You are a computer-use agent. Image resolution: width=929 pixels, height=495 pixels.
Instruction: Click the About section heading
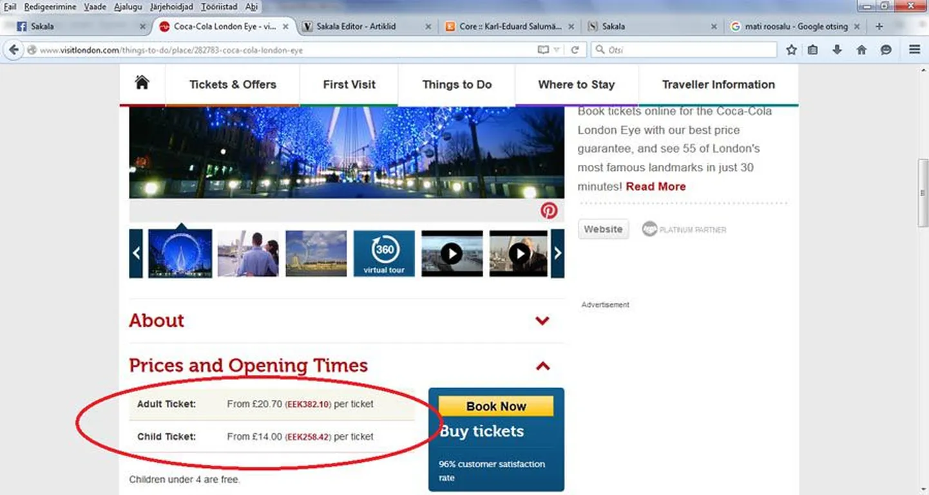click(x=157, y=321)
